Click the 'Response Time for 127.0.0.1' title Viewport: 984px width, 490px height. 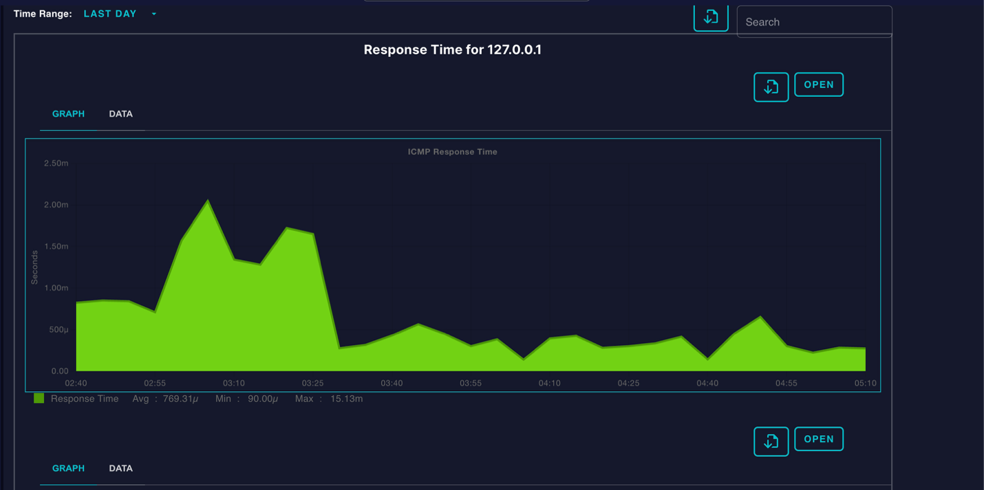pos(453,49)
